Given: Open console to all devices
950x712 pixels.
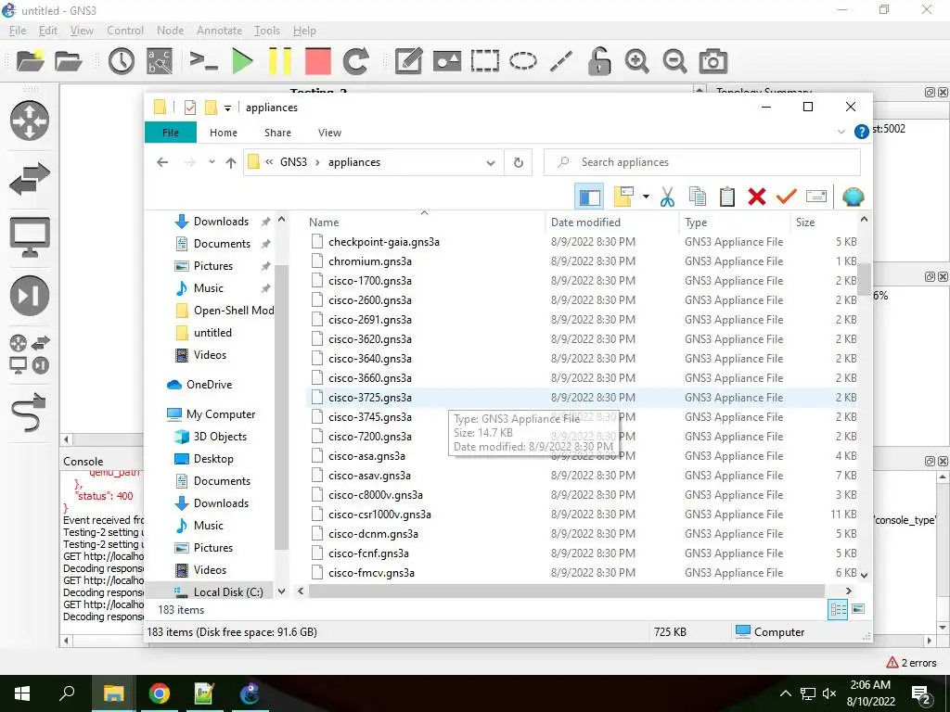Looking at the screenshot, I should click(203, 61).
